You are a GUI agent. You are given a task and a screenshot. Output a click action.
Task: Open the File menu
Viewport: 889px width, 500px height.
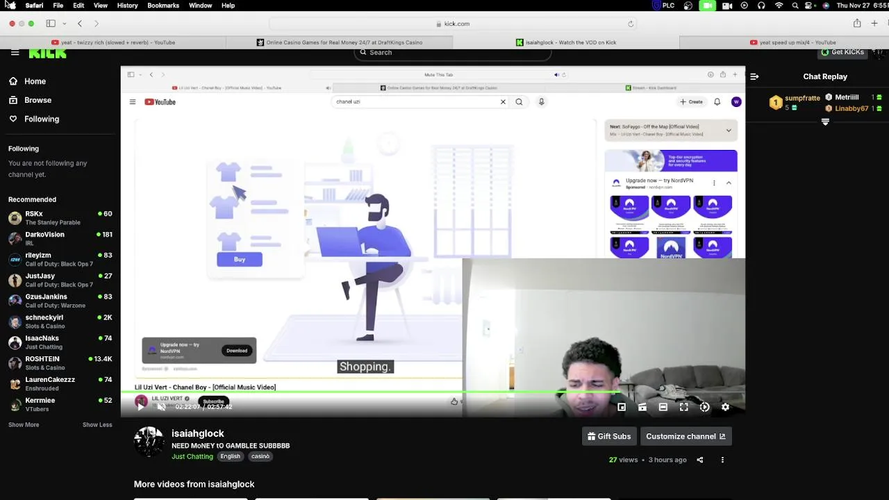pyautogui.click(x=58, y=6)
